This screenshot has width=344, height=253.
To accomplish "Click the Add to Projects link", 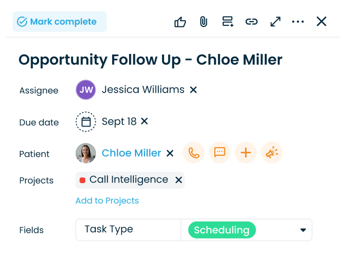I will [107, 201].
